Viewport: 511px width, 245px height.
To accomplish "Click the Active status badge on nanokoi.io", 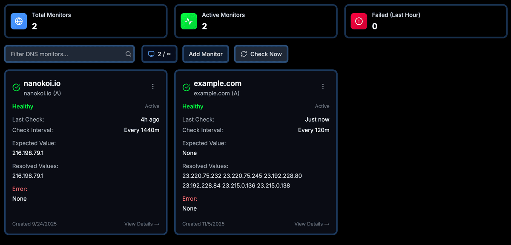I will coord(152,106).
